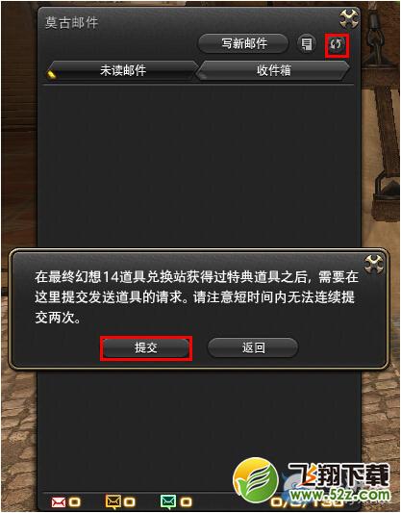Click the mail count in the footer
Viewport: 401px width, 513px height.
click(307, 502)
